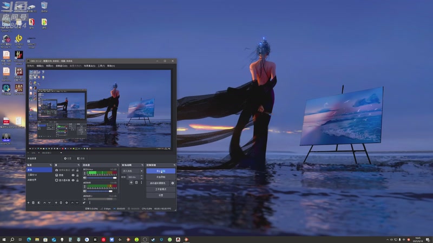Open the 停靠窗口(D) menu
The width and height of the screenshot is (433, 243).
pos(61,66)
